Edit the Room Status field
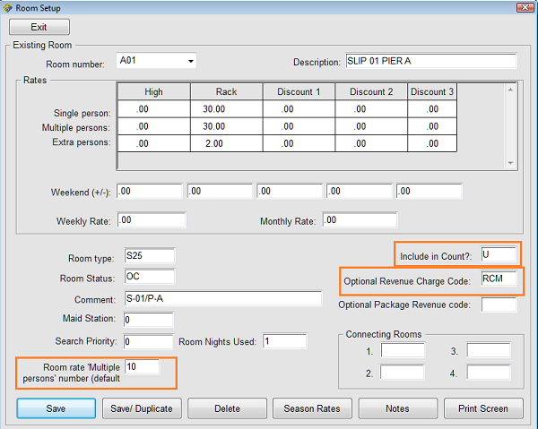 click(150, 277)
